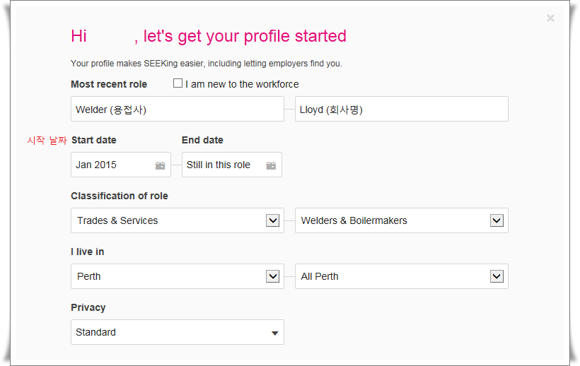Click the Welder job title field
580x366 pixels.
178,109
